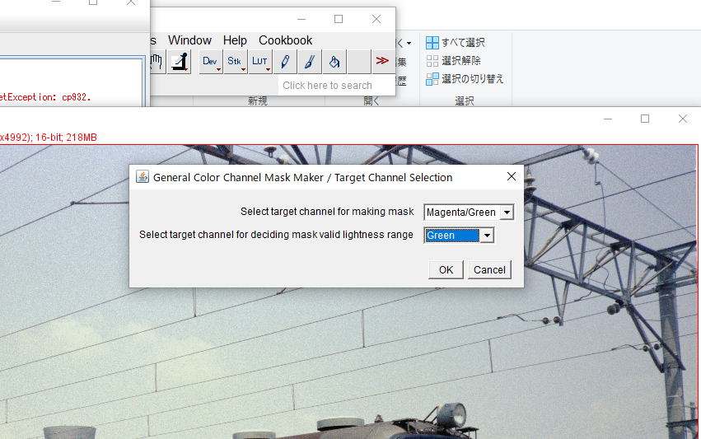Open the LUT lookup table menu
This screenshot has width=701, height=439.
tap(259, 61)
